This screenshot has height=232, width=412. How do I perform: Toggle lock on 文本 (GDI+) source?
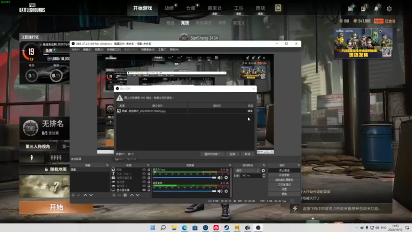(x=149, y=174)
